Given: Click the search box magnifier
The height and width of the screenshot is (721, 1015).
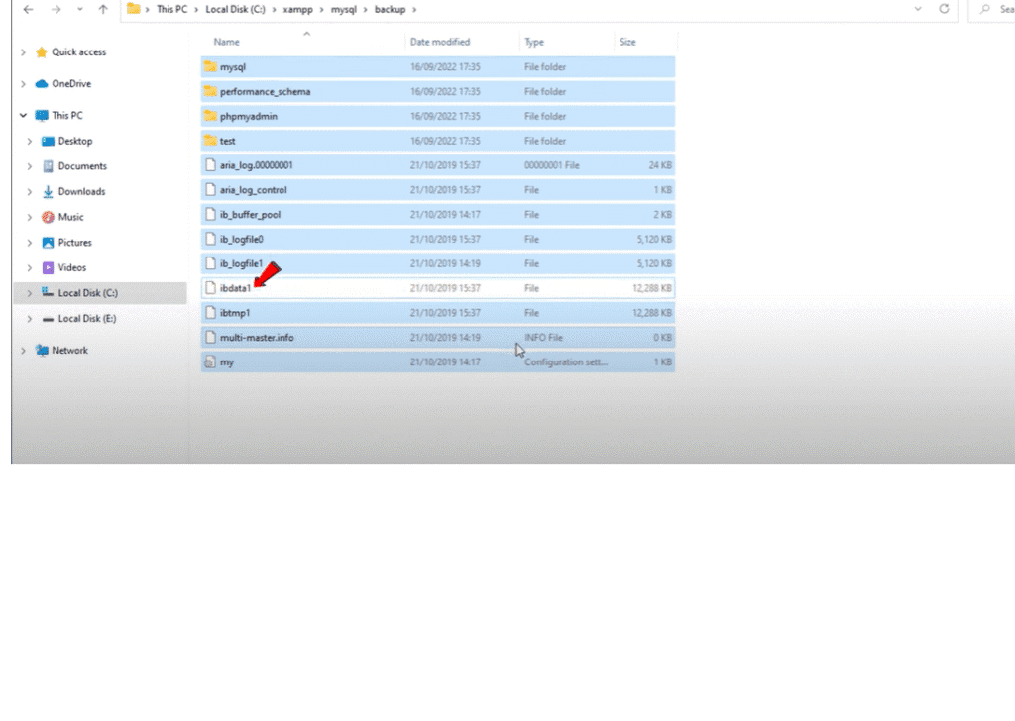Looking at the screenshot, I should [984, 9].
